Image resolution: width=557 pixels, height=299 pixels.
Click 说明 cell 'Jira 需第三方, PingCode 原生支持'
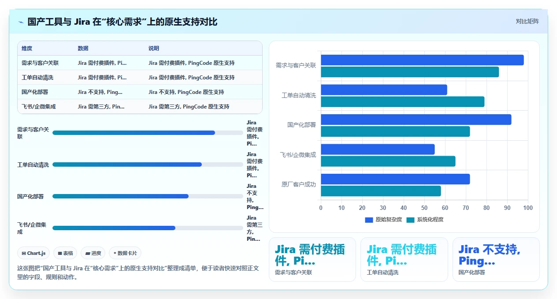pyautogui.click(x=189, y=107)
